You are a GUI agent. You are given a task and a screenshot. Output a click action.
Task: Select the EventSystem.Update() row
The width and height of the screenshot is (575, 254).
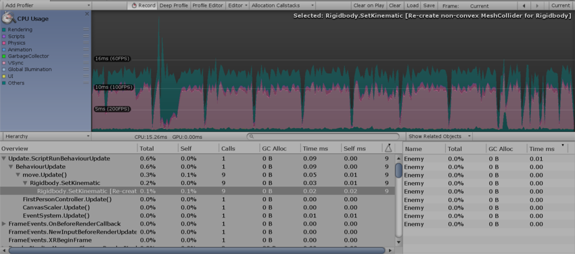[x=198, y=215]
